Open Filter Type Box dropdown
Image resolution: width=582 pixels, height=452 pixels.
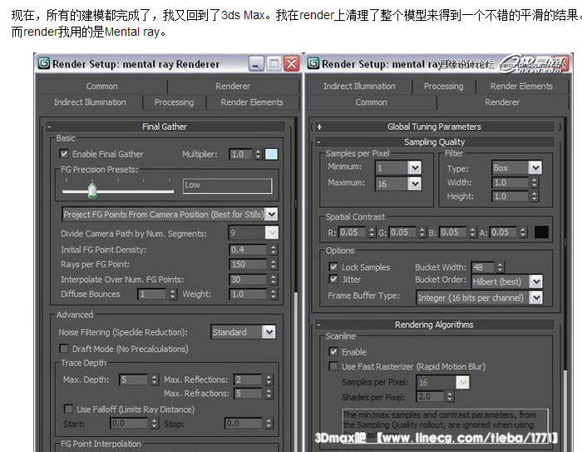point(535,167)
